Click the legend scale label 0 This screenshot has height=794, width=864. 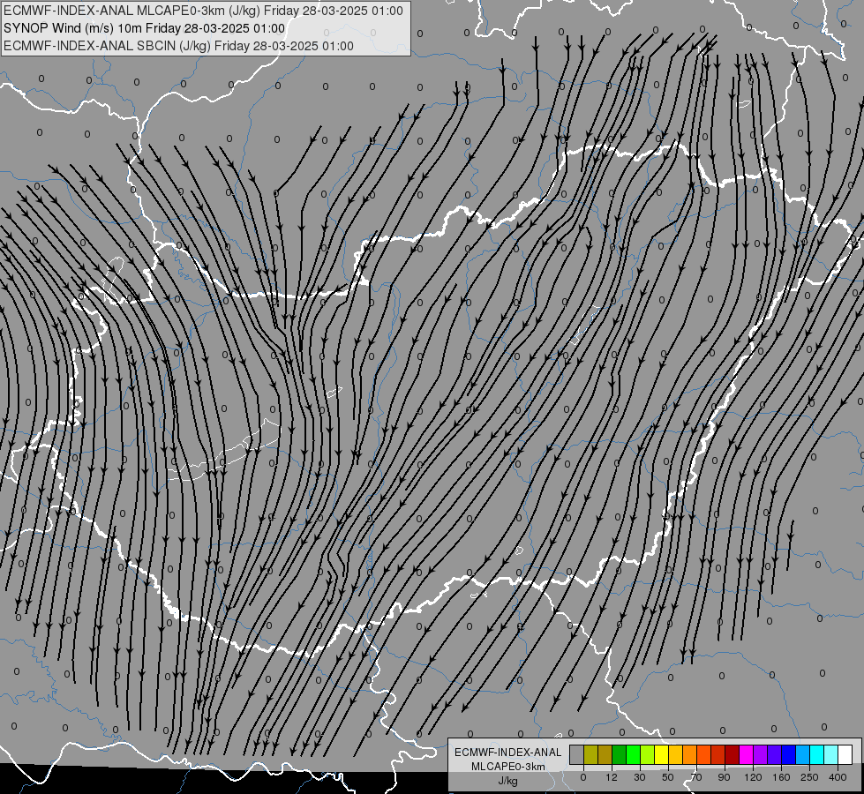583,777
